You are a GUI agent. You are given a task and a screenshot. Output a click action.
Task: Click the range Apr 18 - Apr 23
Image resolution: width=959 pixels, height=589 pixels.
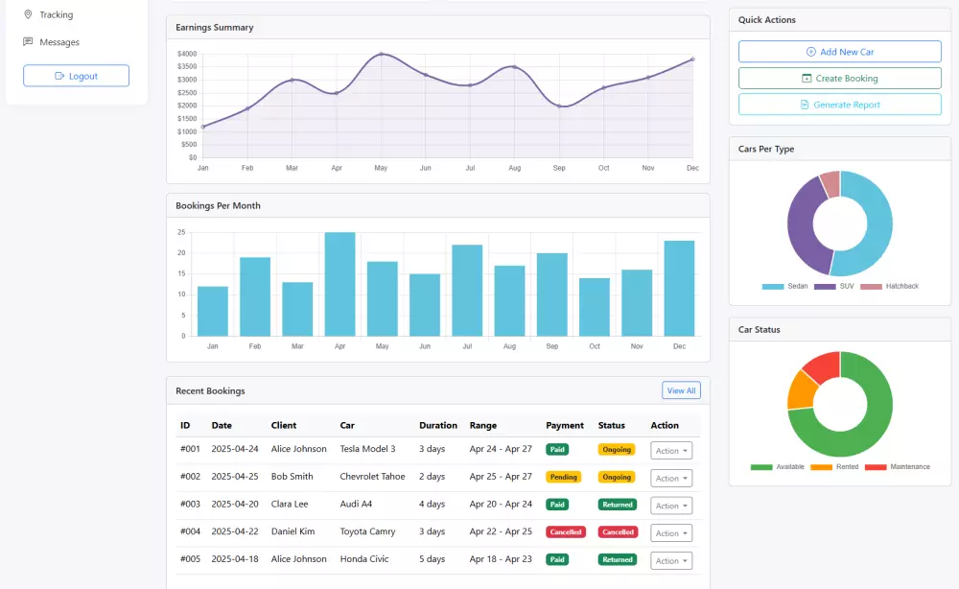[501, 559]
